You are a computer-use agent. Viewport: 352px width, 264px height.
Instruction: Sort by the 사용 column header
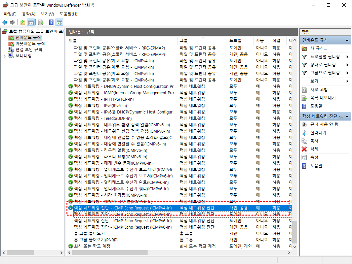point(262,40)
